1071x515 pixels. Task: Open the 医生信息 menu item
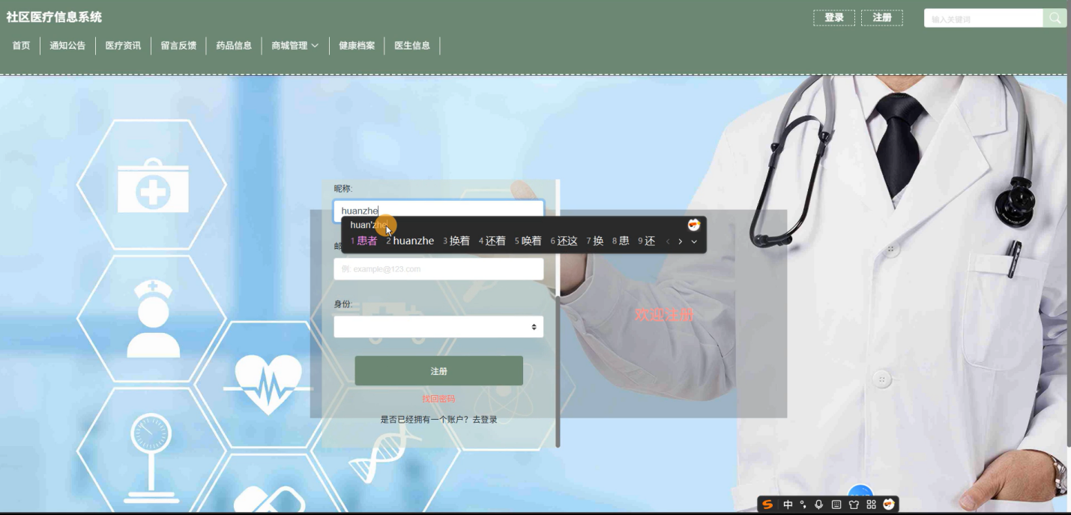413,46
